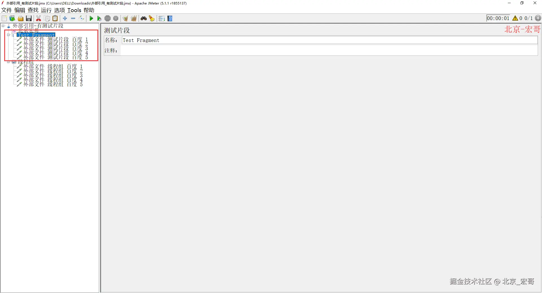
Task: Click Start no pauses icon
Action: pos(99,19)
